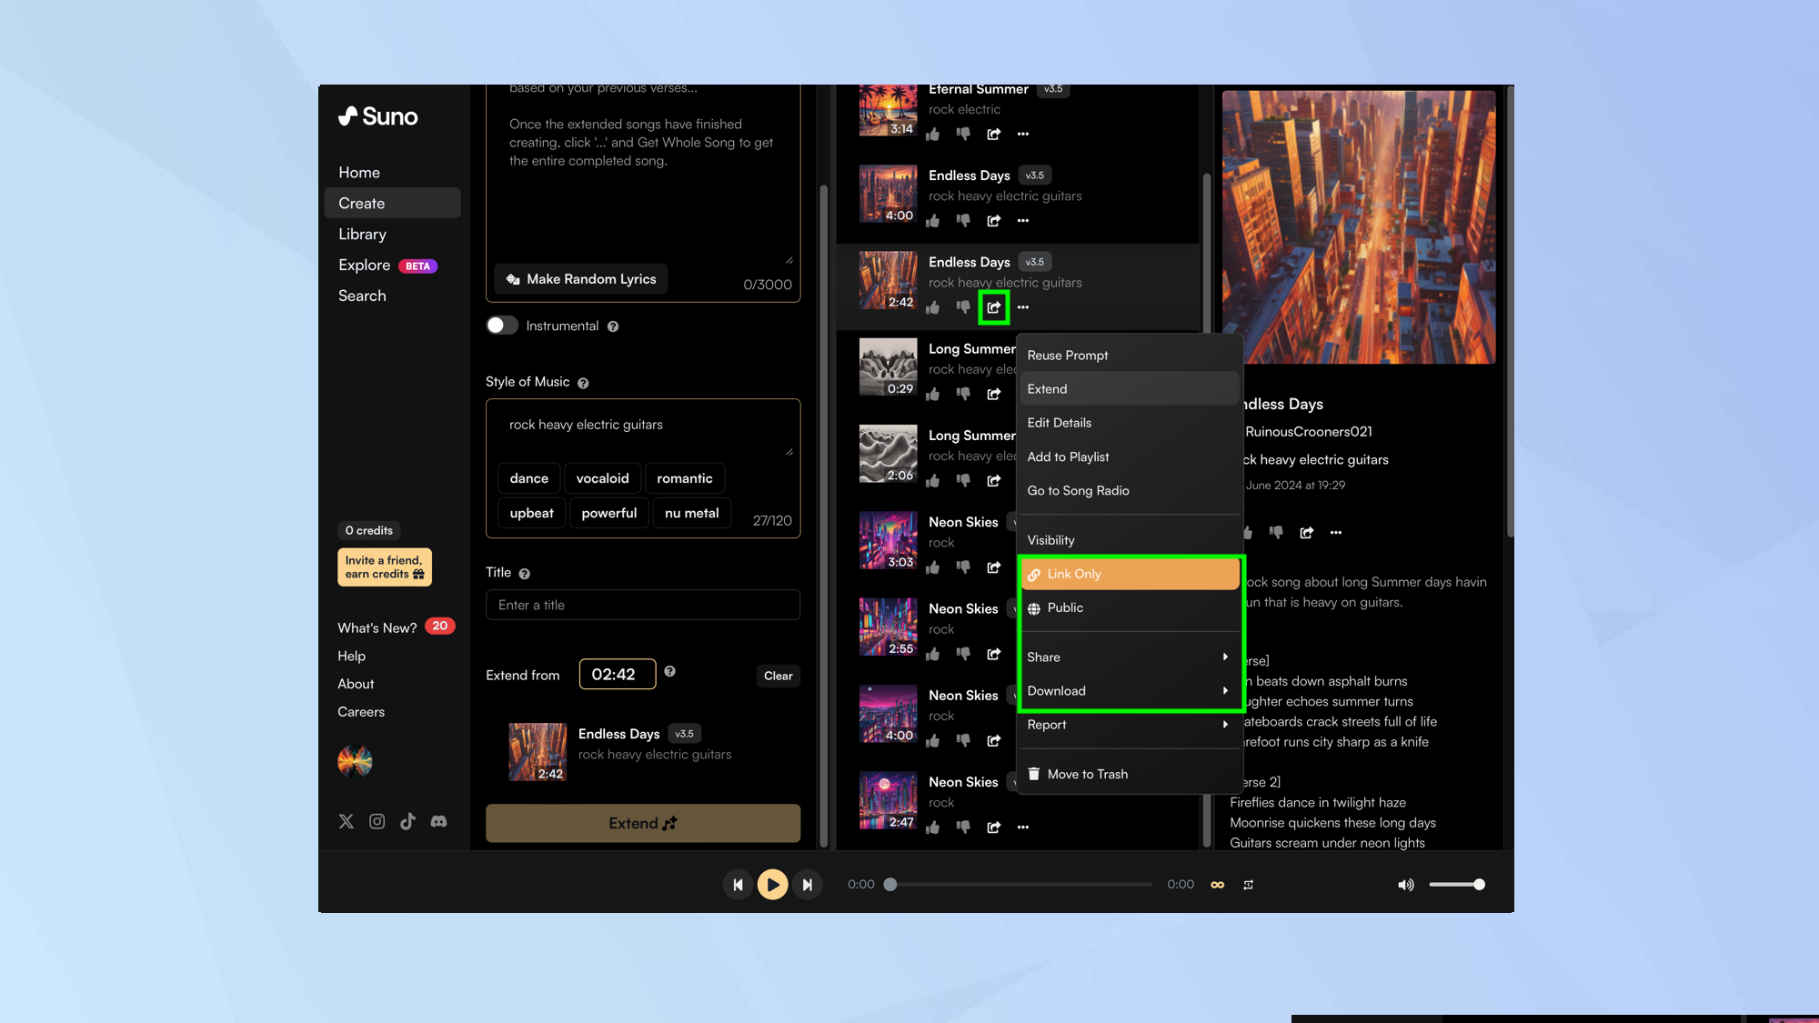This screenshot has height=1023, width=1819.
Task: Mute audio with the speaker icon
Action: pyautogui.click(x=1405, y=885)
